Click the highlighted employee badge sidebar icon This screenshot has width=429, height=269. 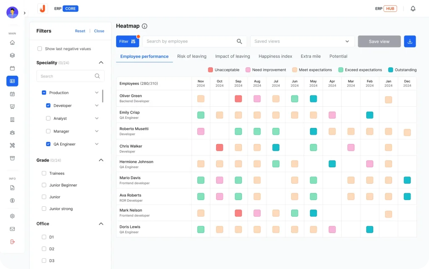[12, 81]
